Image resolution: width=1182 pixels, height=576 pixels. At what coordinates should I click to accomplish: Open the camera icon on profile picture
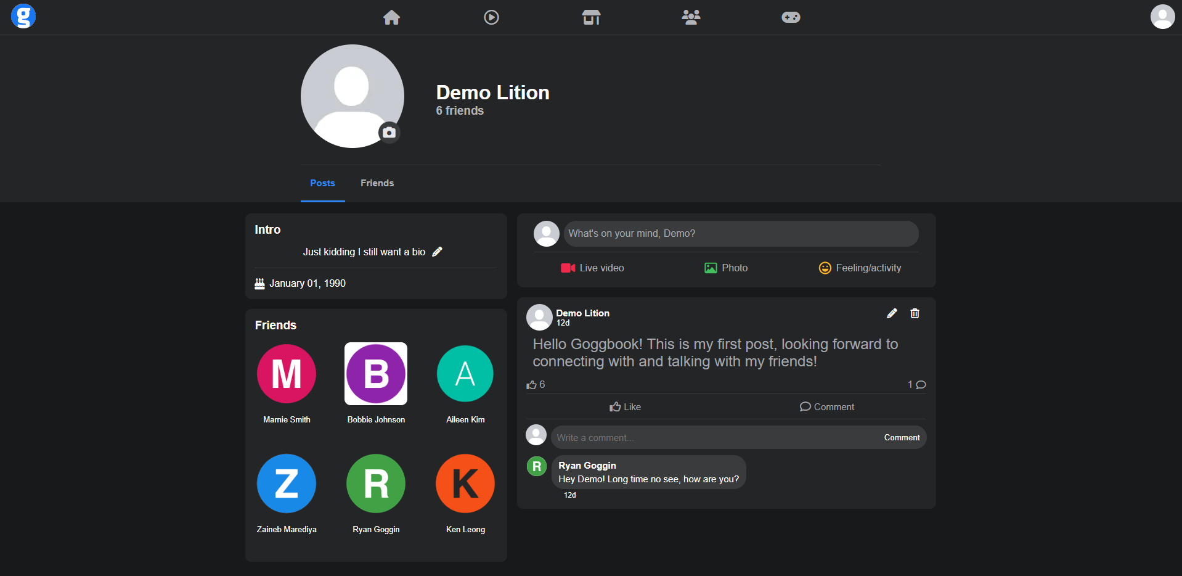(389, 133)
